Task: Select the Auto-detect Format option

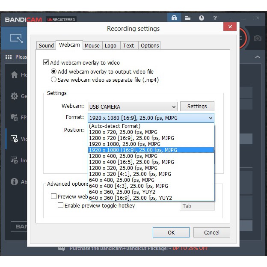Action: pos(114,126)
